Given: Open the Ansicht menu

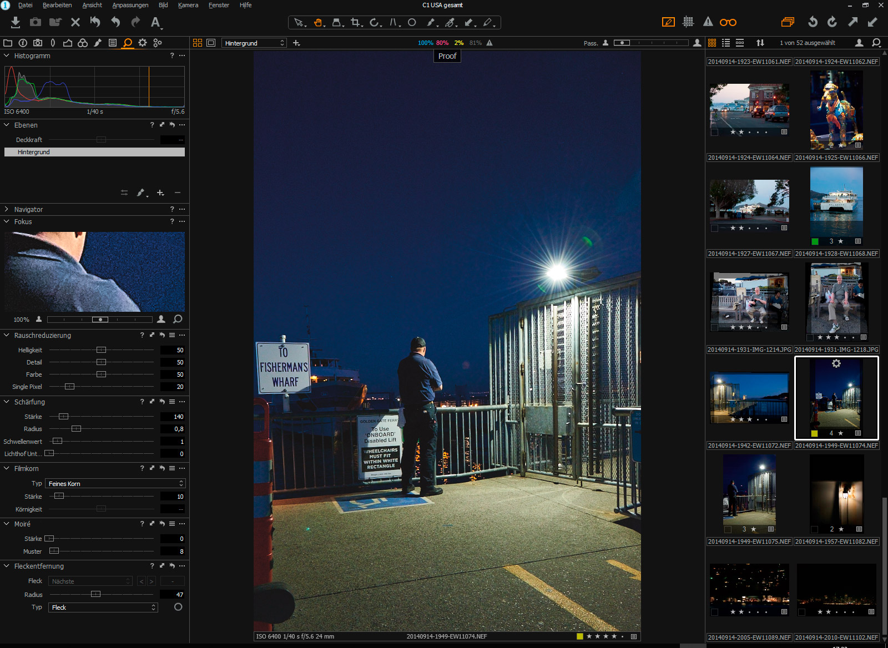Looking at the screenshot, I should click(x=92, y=5).
